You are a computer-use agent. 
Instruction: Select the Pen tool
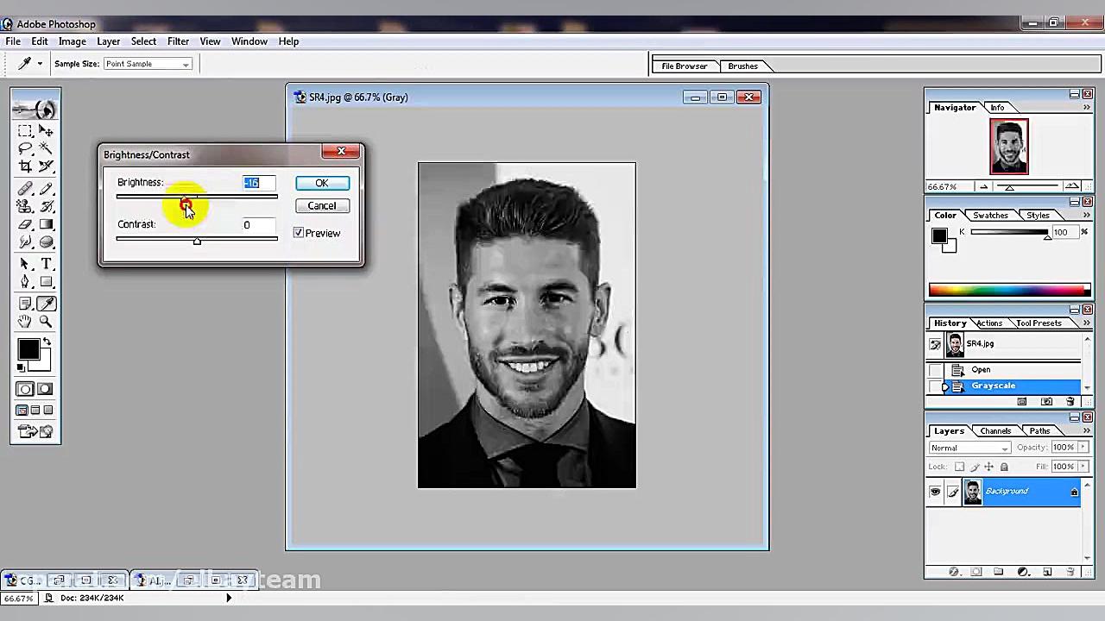25,282
